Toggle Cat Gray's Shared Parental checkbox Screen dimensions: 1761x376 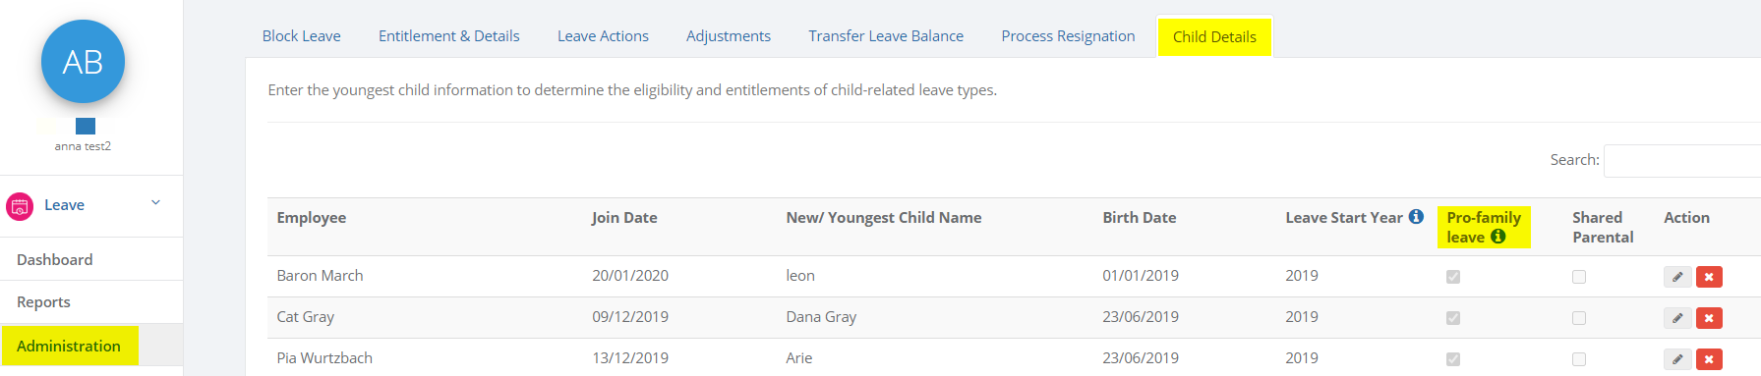coord(1579,318)
